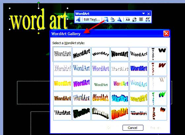
Task: Click the WordArt Gallery toolbar icon
Action: click(106, 19)
